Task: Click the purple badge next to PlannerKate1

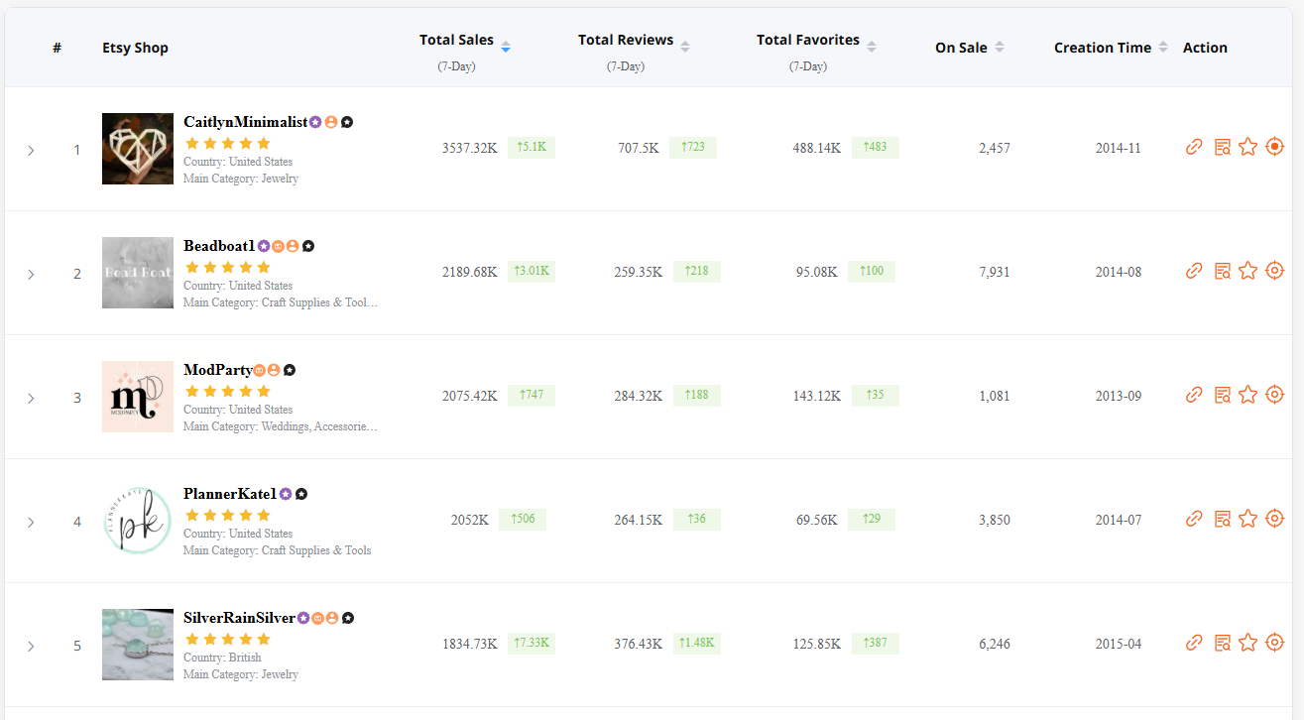Action: click(285, 493)
